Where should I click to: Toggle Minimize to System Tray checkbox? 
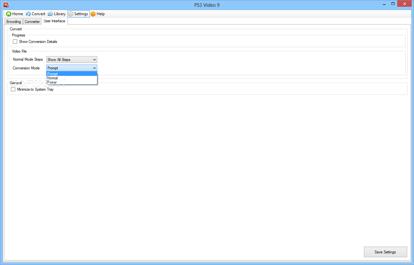tap(13, 89)
